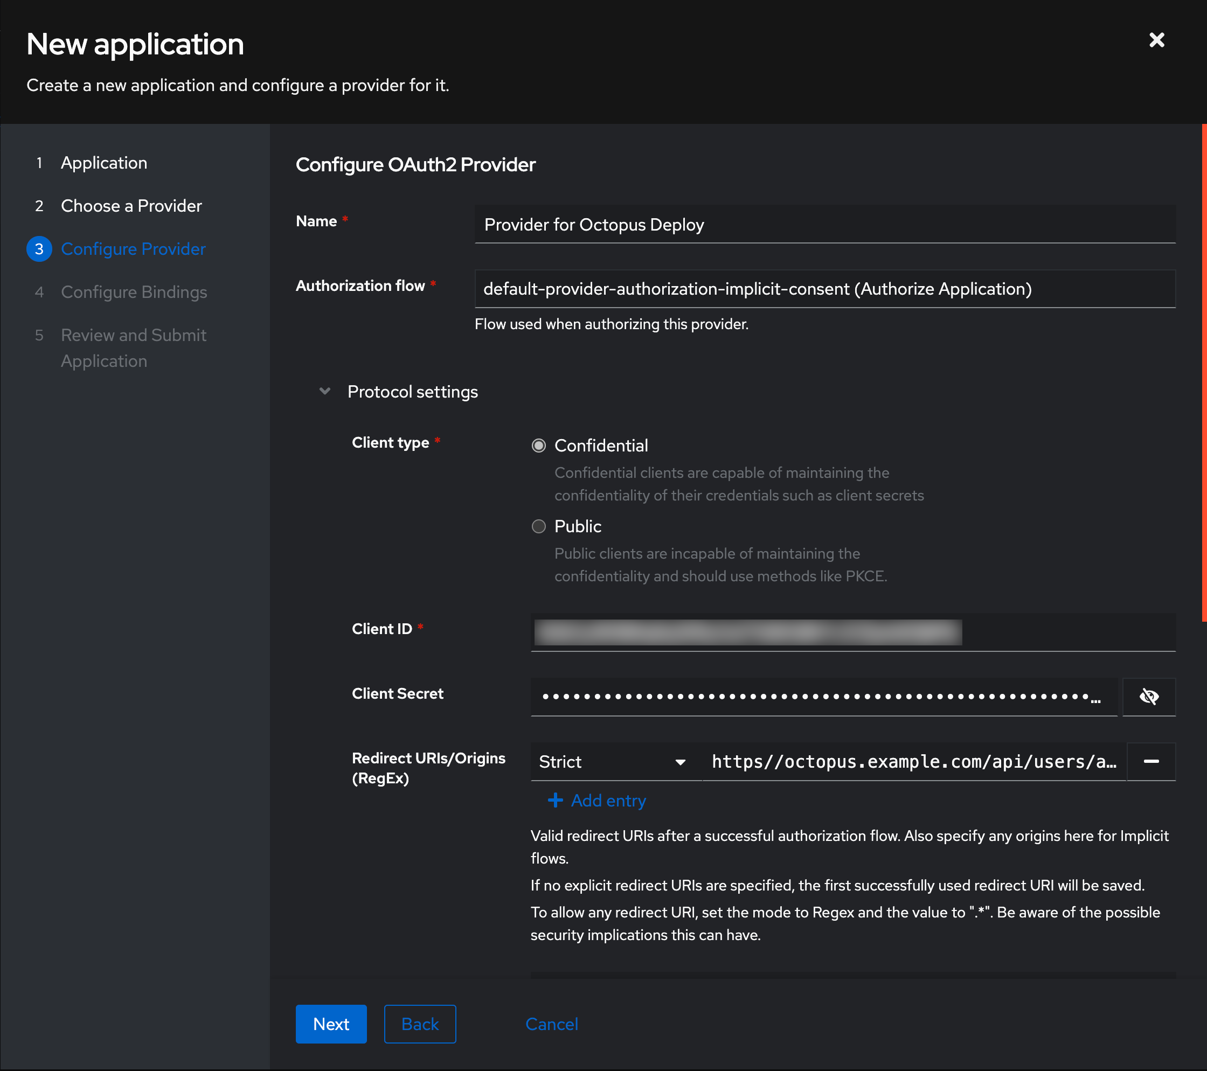Viewport: 1207px width, 1071px height.
Task: Click Add entry to add another redirect URI
Action: click(608, 800)
